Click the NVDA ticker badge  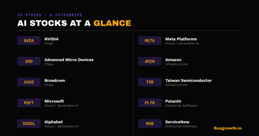29,41
